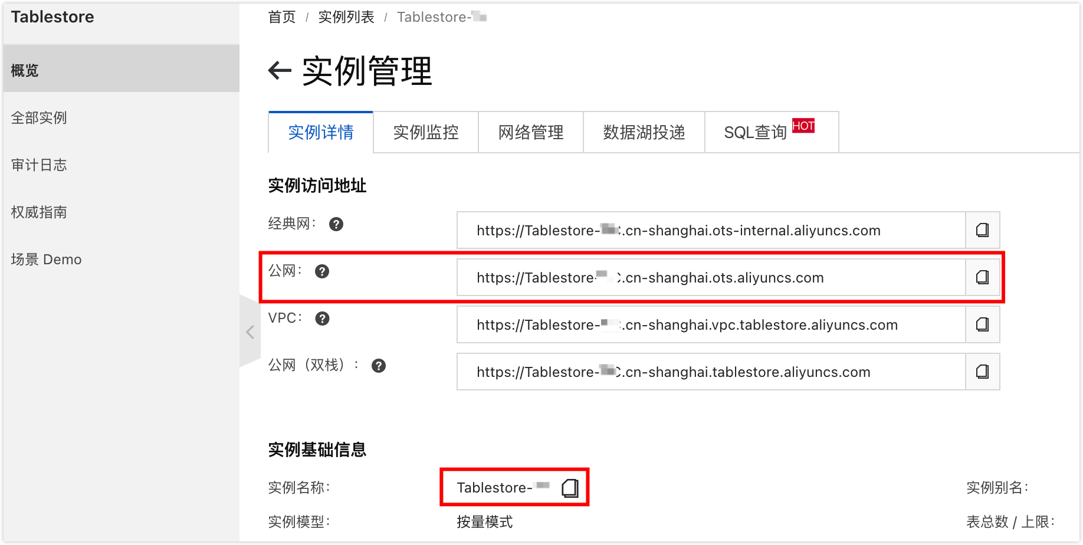1083x545 pixels.
Task: Select 审计日志 in sidebar
Action: pyautogui.click(x=39, y=165)
